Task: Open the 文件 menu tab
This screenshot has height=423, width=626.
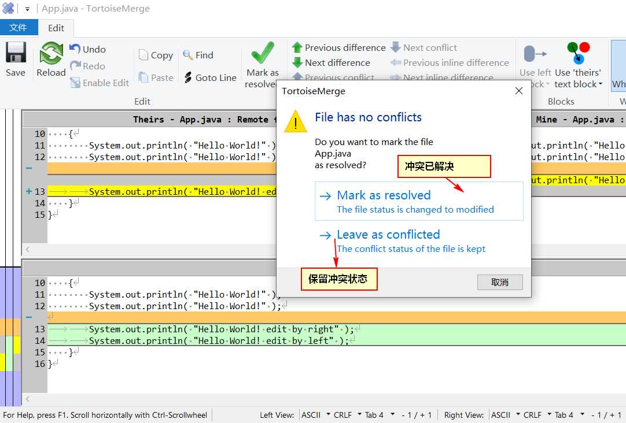Action: click(19, 28)
